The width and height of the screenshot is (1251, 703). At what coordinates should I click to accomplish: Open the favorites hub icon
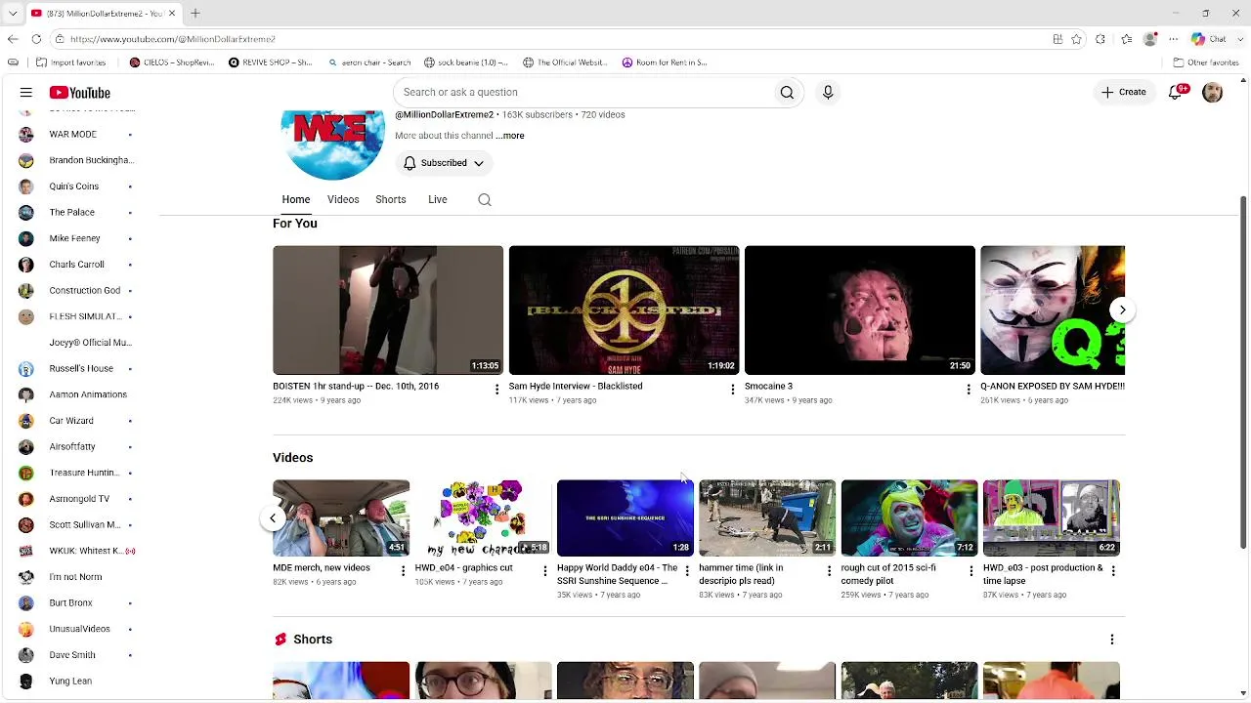(x=1127, y=39)
